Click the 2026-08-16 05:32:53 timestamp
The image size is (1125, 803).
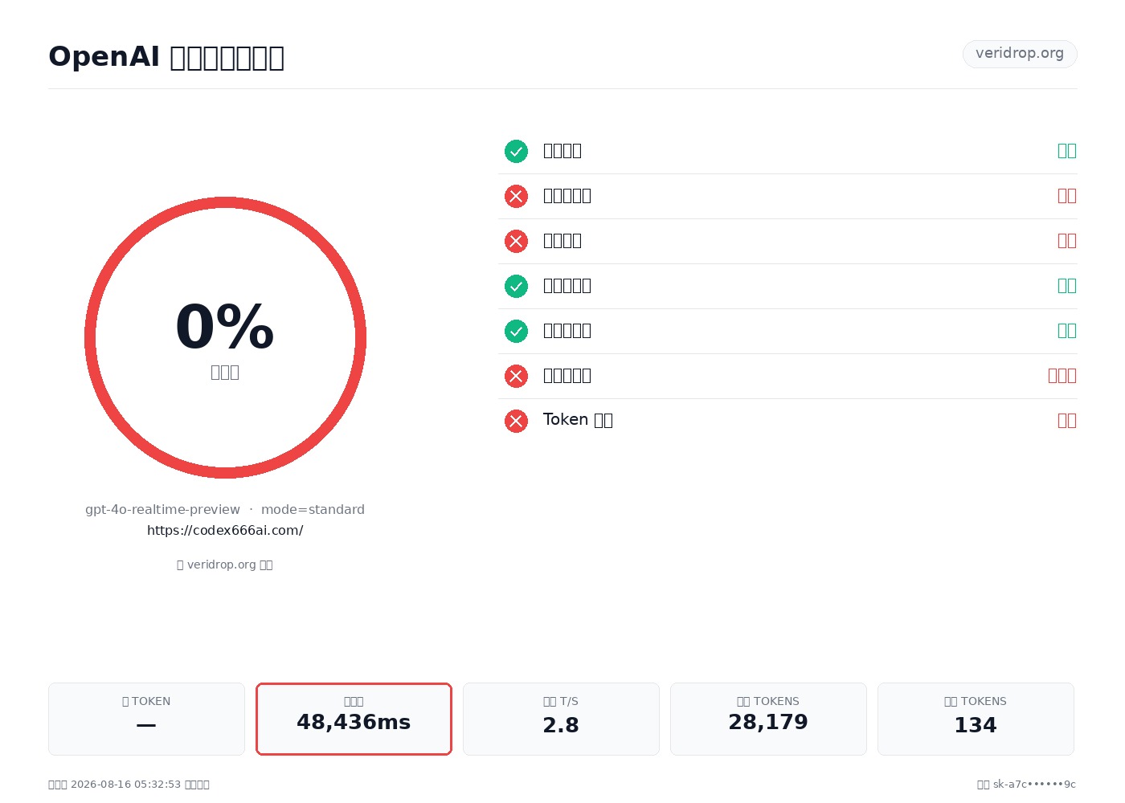[x=126, y=785]
